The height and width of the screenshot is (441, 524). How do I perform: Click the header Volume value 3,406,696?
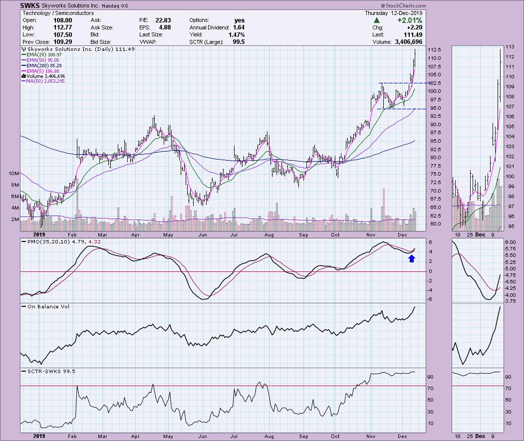tap(409, 42)
